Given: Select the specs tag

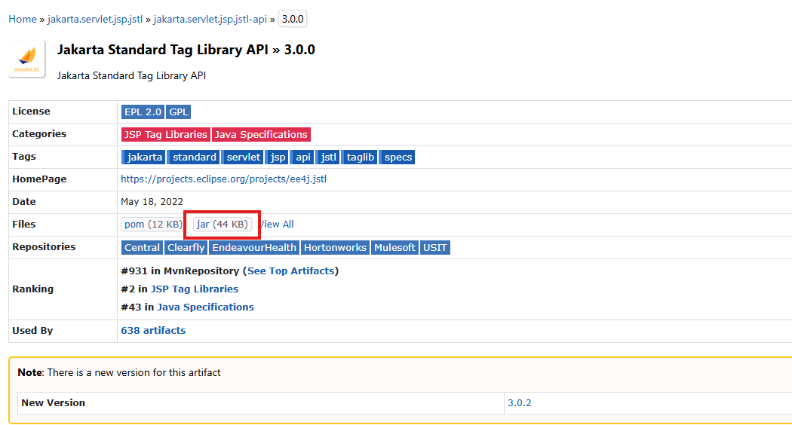Looking at the screenshot, I should point(398,157).
